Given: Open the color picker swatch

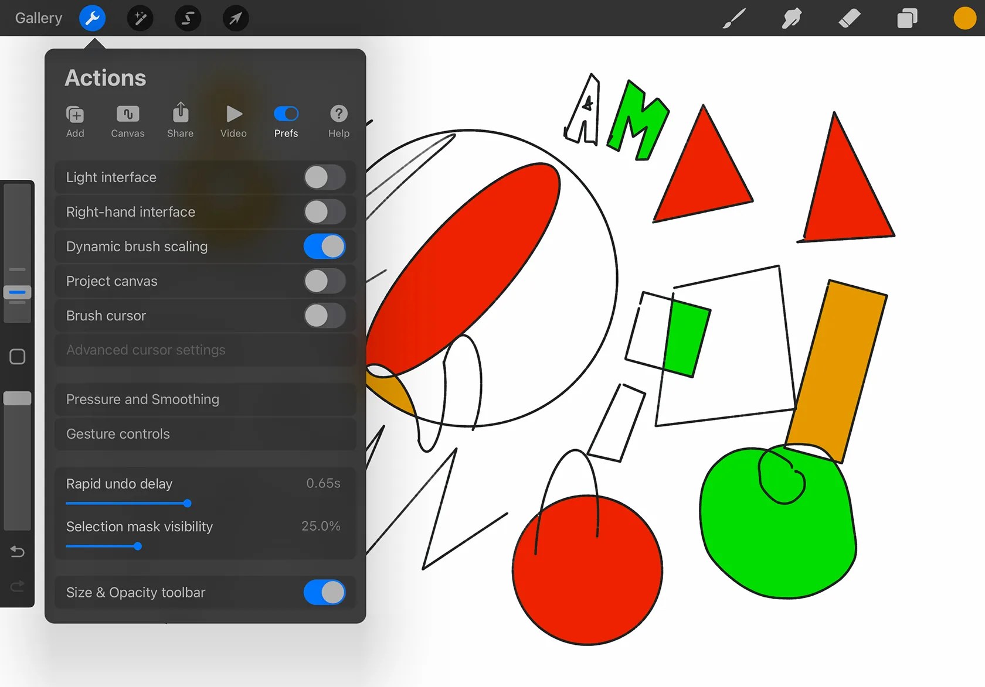Looking at the screenshot, I should tap(964, 18).
